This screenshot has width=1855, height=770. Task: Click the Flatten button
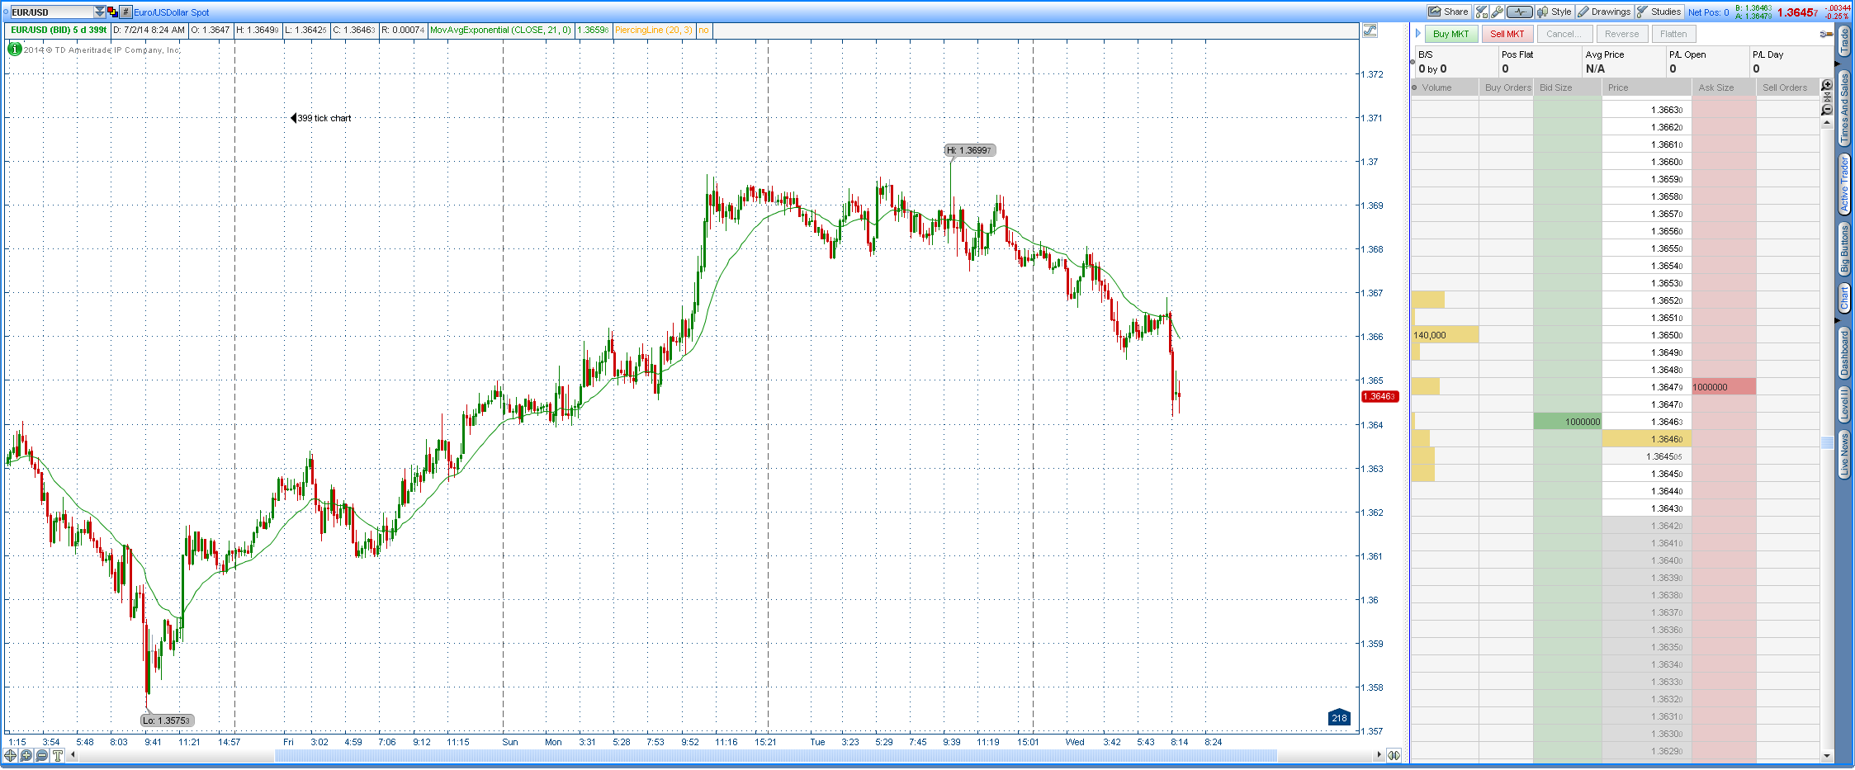(1673, 34)
